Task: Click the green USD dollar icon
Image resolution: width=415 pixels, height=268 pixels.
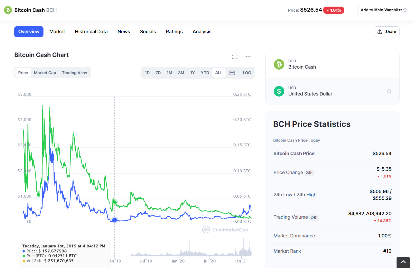Action: (279, 91)
